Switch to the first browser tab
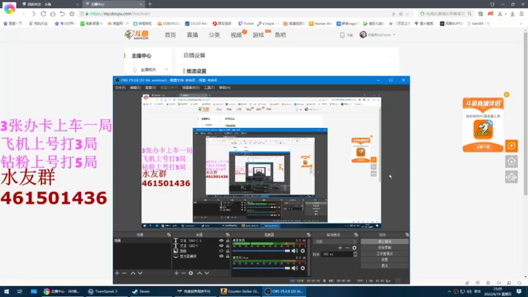Screen dimensions: 528x297 (50, 4)
